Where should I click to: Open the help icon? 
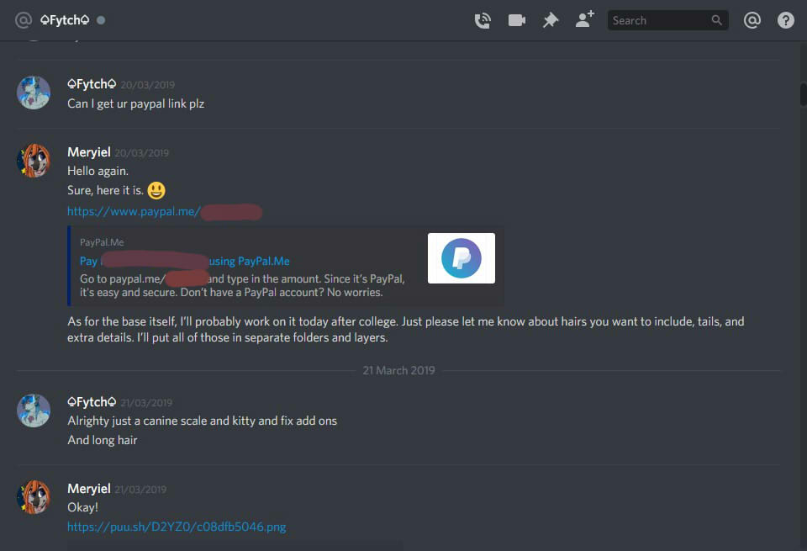click(x=785, y=20)
